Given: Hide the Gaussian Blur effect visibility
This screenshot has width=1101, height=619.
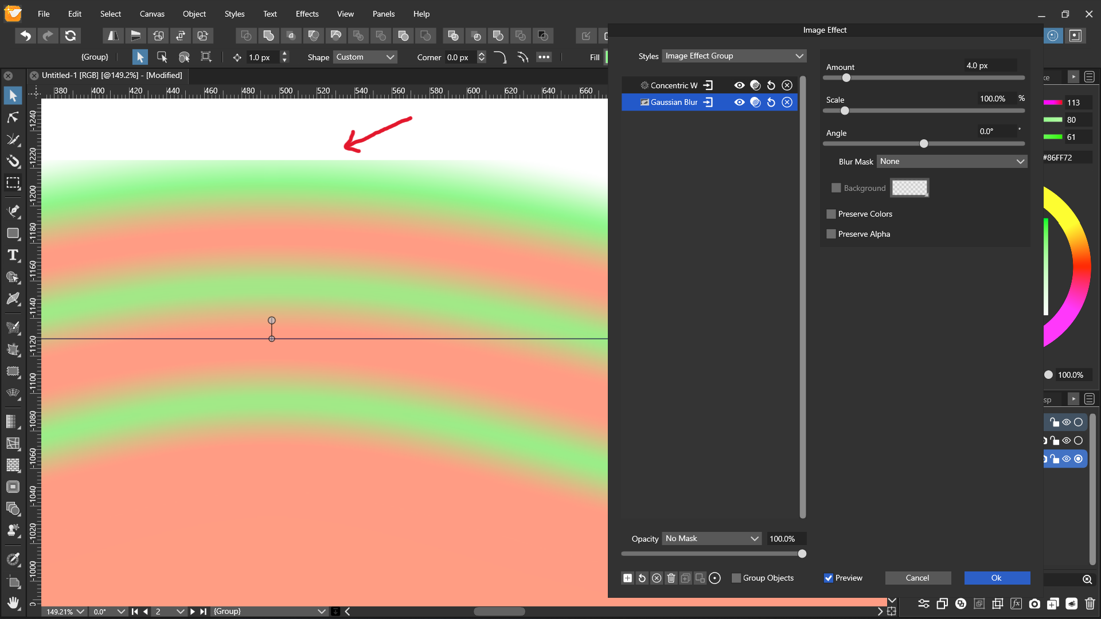Looking at the screenshot, I should pyautogui.click(x=740, y=102).
